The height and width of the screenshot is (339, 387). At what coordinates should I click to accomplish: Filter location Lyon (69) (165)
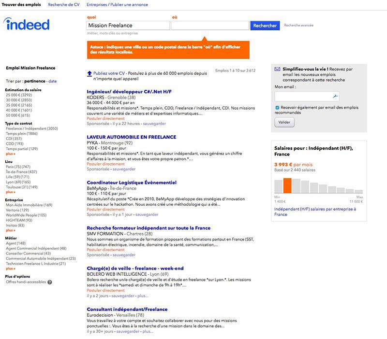[18, 182]
